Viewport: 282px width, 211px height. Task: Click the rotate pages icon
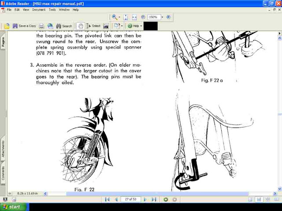(x=117, y=26)
